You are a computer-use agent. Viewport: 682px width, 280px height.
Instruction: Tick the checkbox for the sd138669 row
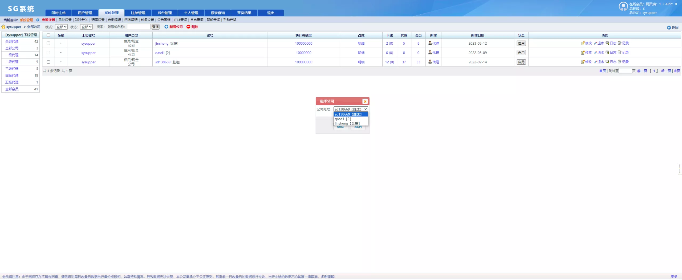coord(48,62)
